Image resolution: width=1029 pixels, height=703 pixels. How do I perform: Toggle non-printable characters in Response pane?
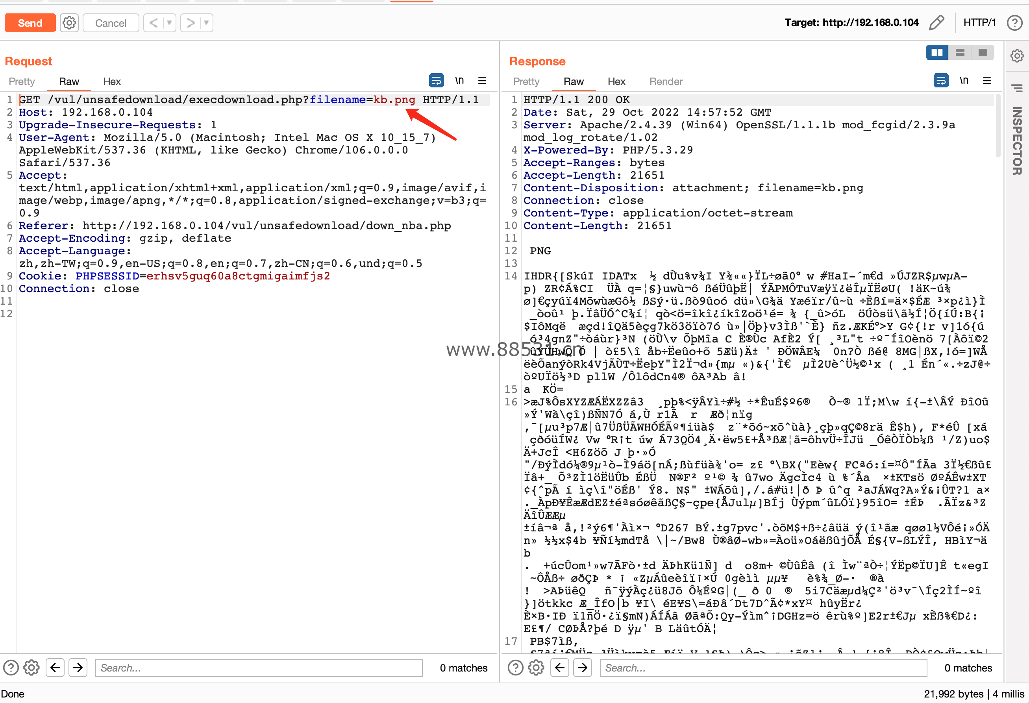tap(964, 81)
